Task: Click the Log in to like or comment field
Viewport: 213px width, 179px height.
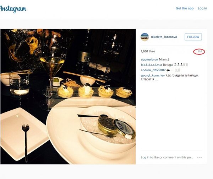Action: pos(167,157)
